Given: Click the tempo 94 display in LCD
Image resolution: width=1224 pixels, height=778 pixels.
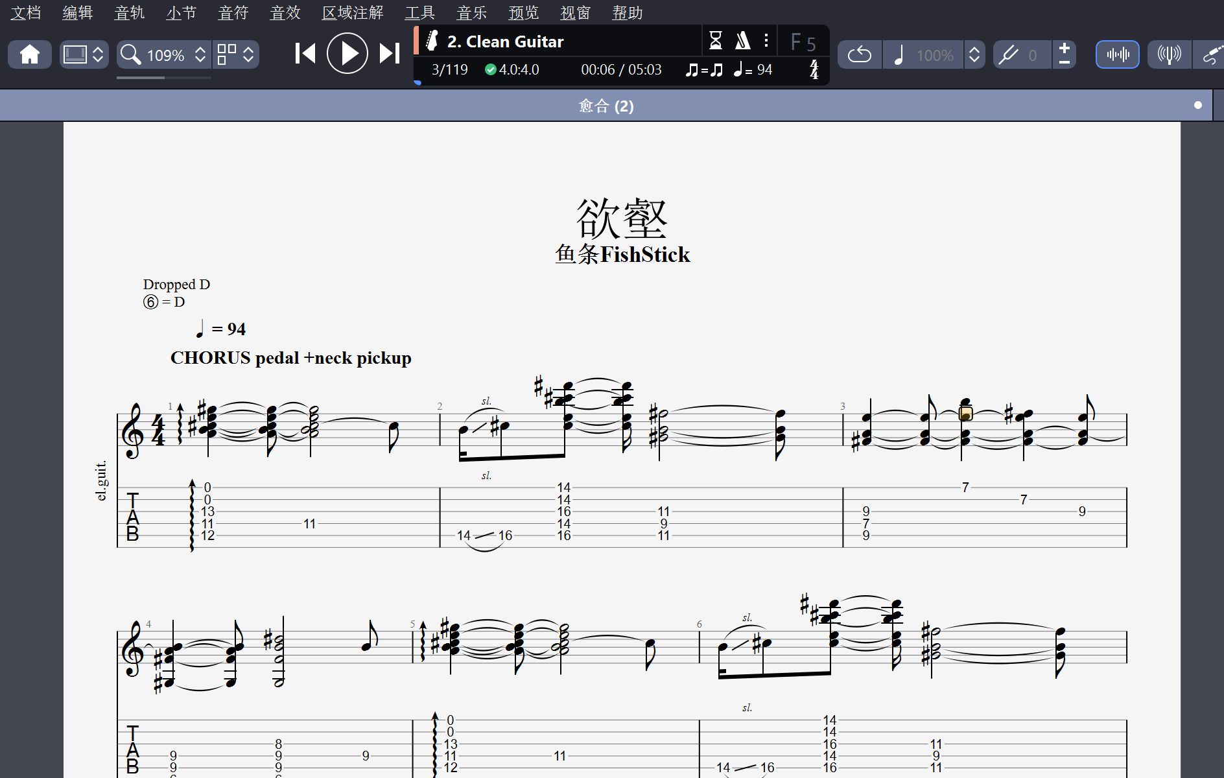Looking at the screenshot, I should [x=753, y=69].
